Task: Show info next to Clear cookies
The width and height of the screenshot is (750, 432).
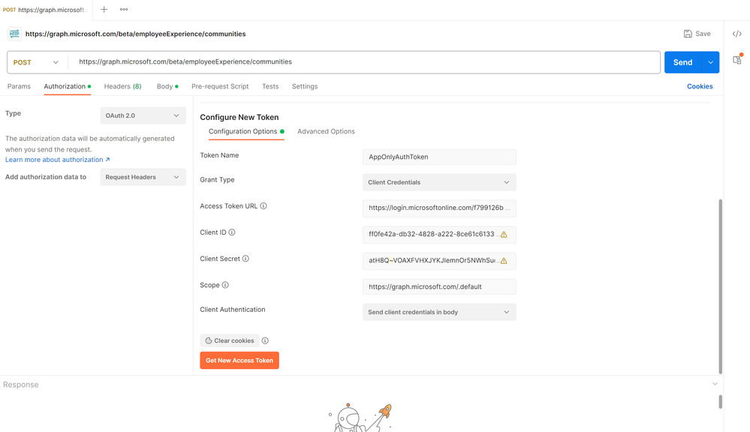Action: 265,340
